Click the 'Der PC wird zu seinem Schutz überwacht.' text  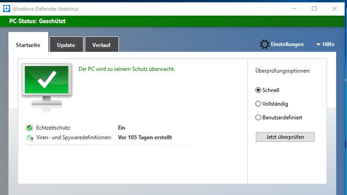[x=127, y=69]
